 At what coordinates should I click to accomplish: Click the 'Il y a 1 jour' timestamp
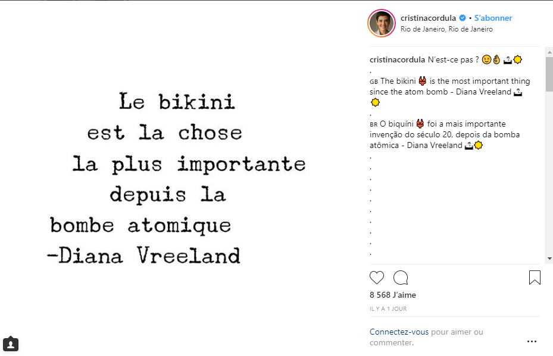click(388, 309)
